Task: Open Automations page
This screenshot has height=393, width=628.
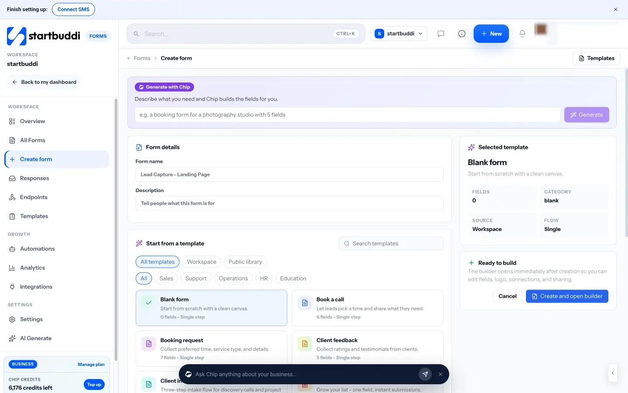Action: click(x=57, y=249)
